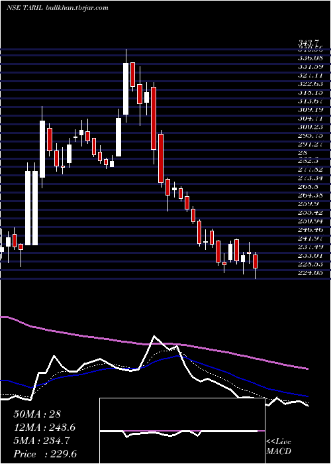Select the 264.38 price level label
The image size is (331, 464).
310,195
